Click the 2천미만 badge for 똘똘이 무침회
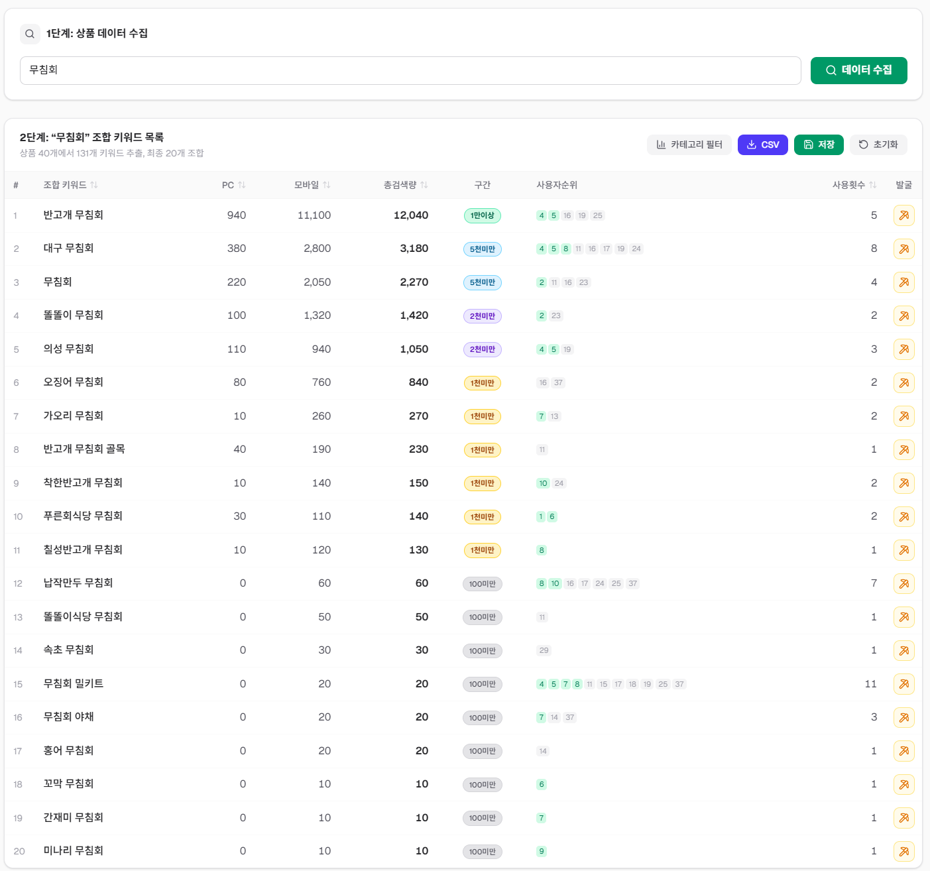Screen dimensions: 930x871 pos(483,316)
